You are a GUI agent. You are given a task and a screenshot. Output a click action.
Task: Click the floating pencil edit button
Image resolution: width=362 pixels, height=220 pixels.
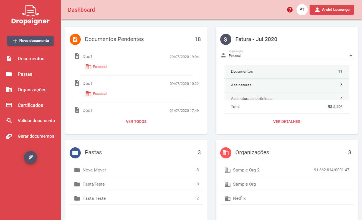pyautogui.click(x=31, y=157)
